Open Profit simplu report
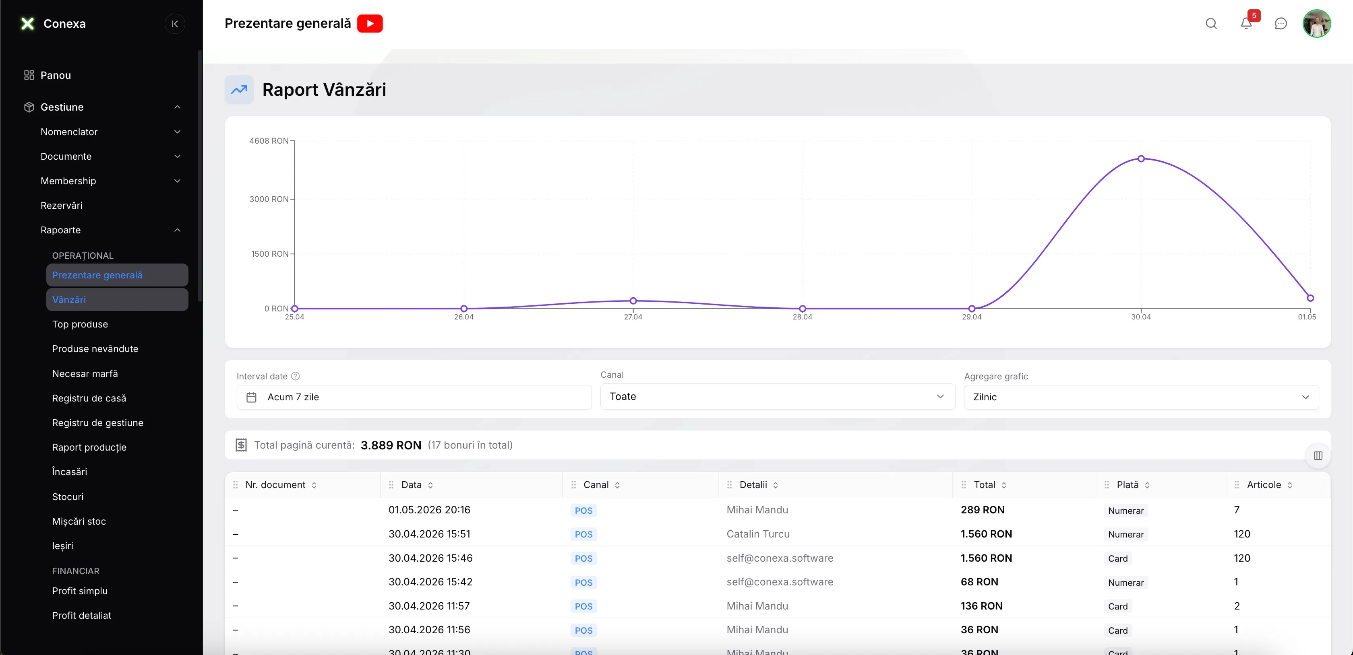This screenshot has height=655, width=1353. click(80, 591)
